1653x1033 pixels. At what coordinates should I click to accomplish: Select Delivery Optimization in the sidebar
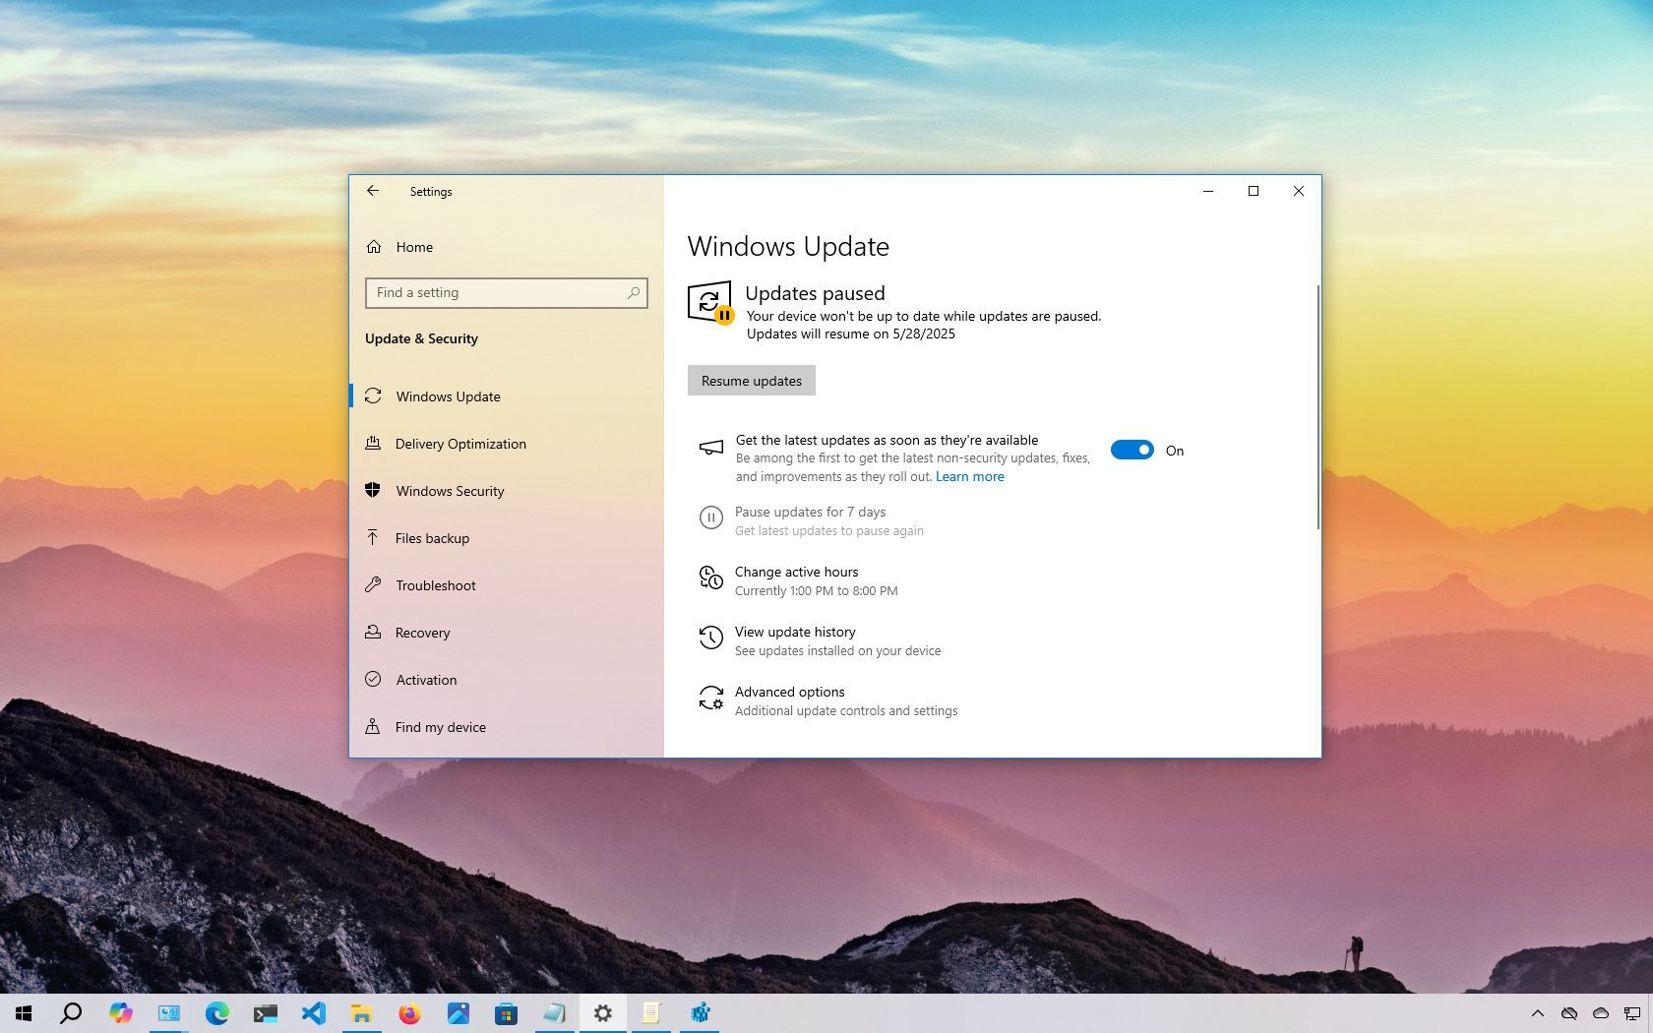pyautogui.click(x=459, y=444)
